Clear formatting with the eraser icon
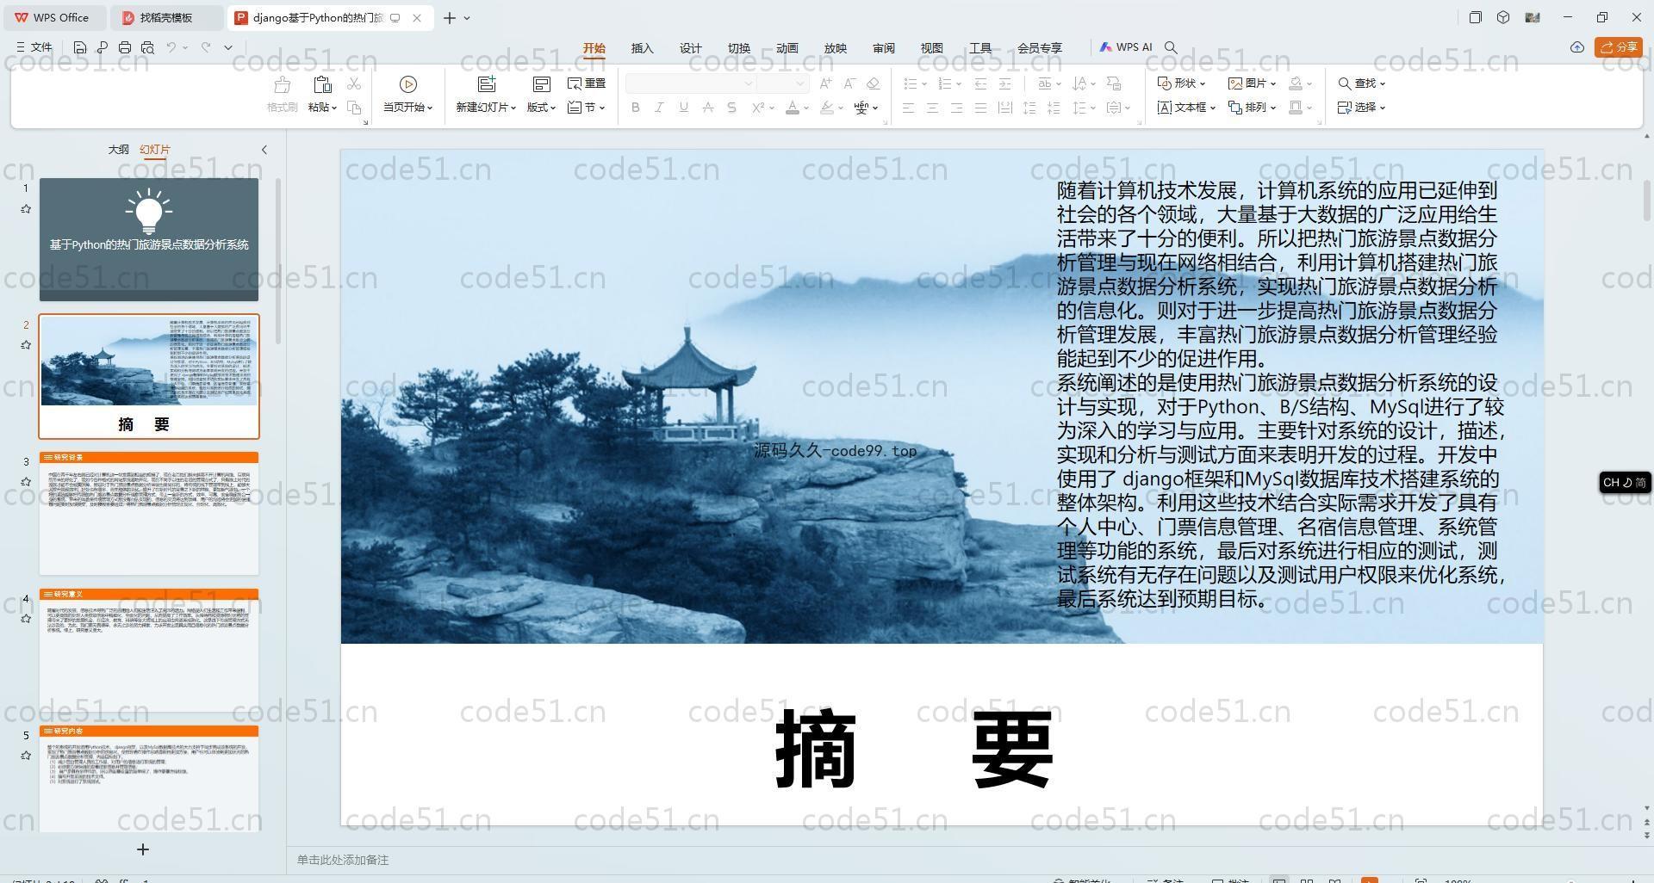This screenshot has height=883, width=1654. (x=873, y=83)
